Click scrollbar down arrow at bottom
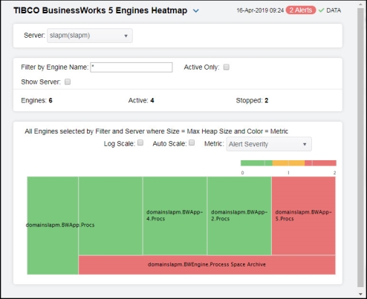Image resolution: width=367 pixels, height=299 pixels. (x=360, y=294)
